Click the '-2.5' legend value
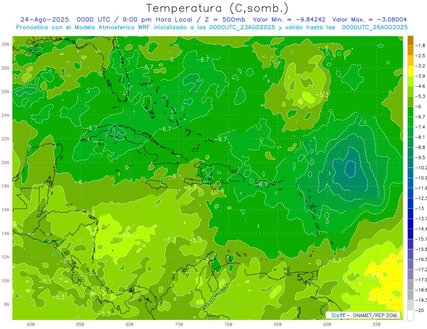The width and height of the screenshot is (427, 329). 420,56
